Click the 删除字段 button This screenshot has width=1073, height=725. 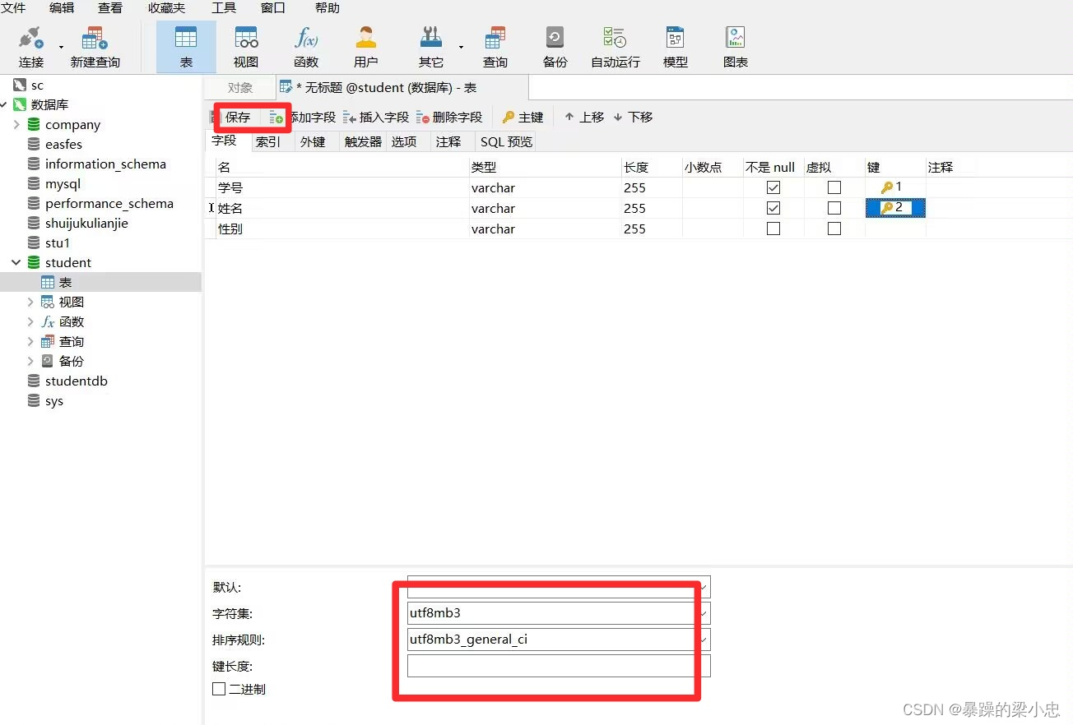450,117
